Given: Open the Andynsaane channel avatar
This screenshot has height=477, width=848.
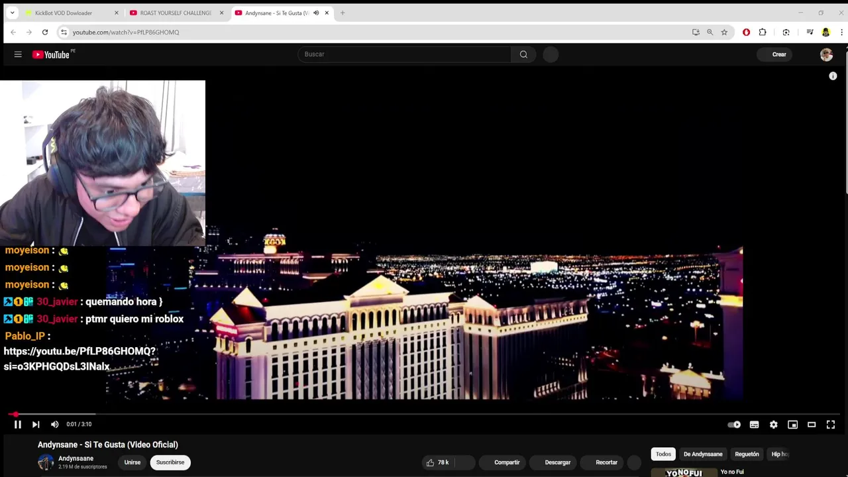Looking at the screenshot, I should coord(46,462).
